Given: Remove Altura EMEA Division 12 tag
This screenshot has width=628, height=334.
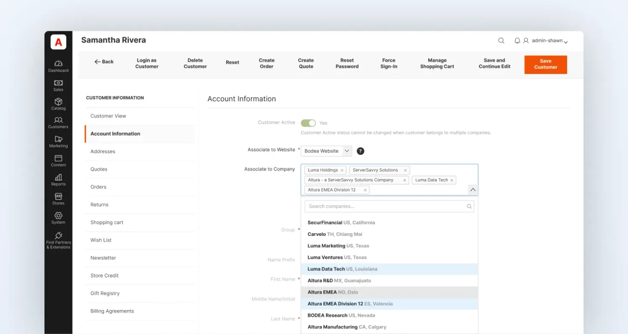Looking at the screenshot, I should (365, 190).
